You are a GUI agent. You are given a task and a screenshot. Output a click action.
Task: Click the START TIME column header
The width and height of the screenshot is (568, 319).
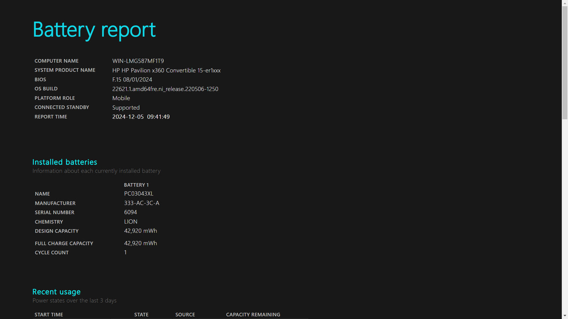pos(49,315)
